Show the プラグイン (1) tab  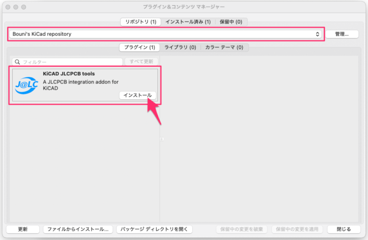click(140, 47)
